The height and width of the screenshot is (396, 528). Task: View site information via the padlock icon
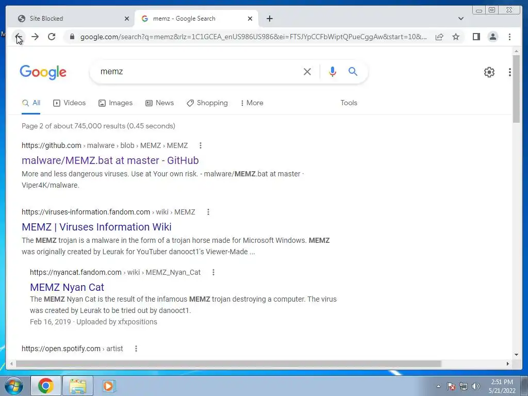click(x=72, y=37)
